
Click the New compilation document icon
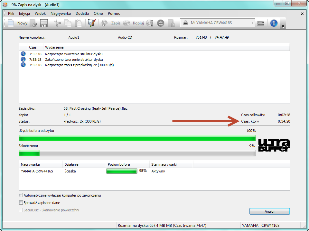pos(11,23)
